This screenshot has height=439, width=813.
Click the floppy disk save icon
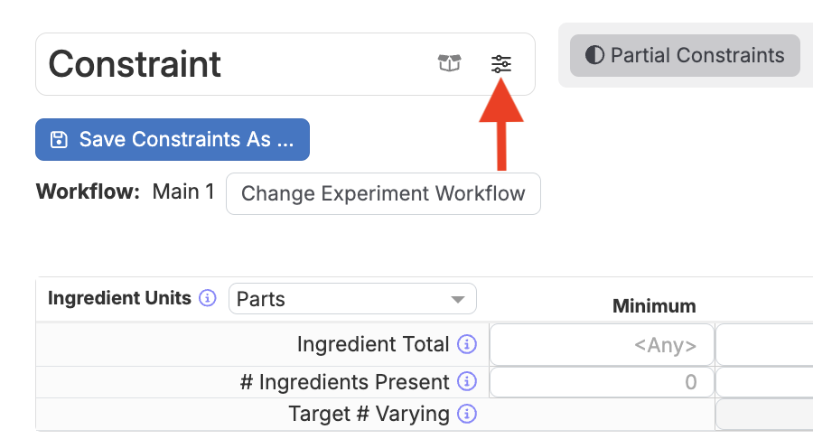coord(59,139)
